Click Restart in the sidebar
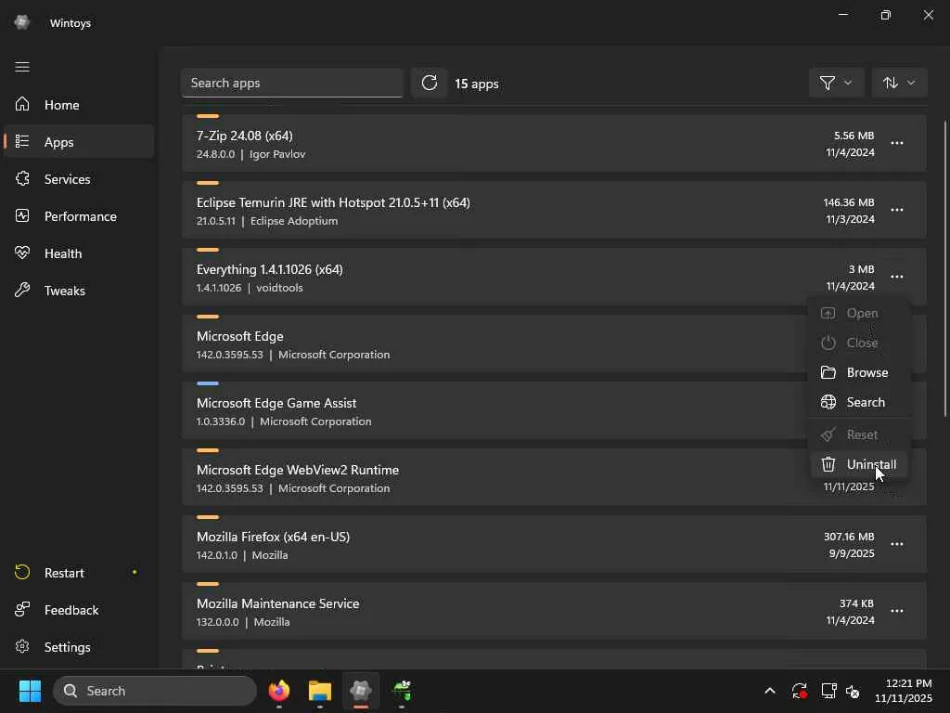950x713 pixels. (79, 573)
